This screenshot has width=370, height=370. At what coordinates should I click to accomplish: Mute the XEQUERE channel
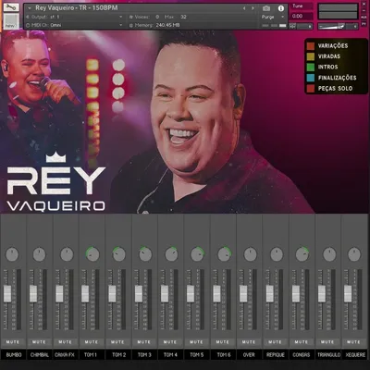353,342
